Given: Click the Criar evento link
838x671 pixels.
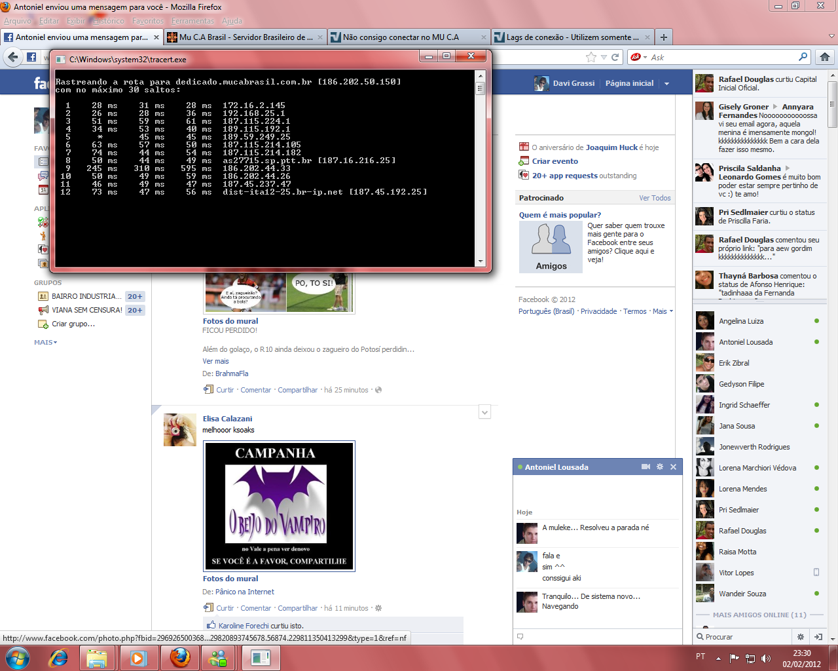Looking at the screenshot, I should (x=555, y=161).
